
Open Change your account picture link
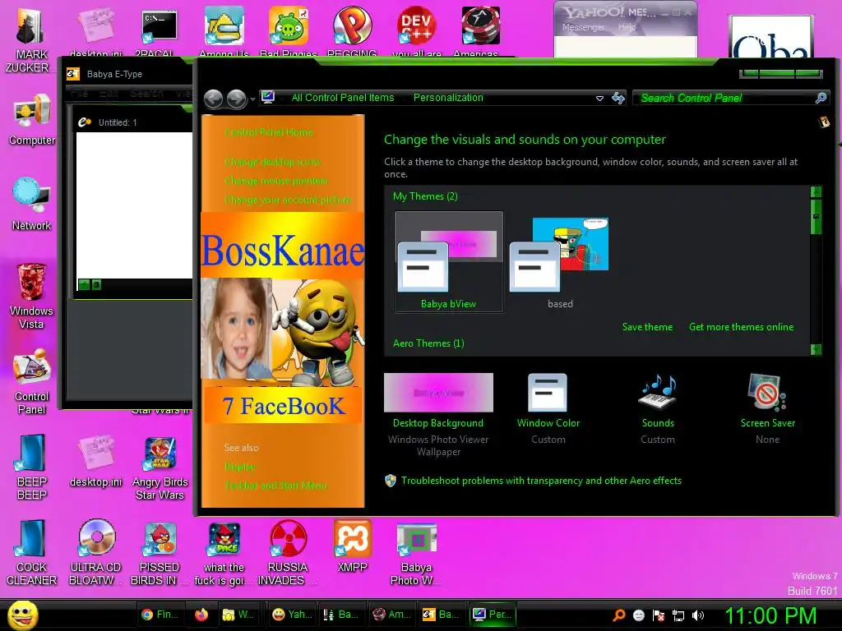point(287,200)
